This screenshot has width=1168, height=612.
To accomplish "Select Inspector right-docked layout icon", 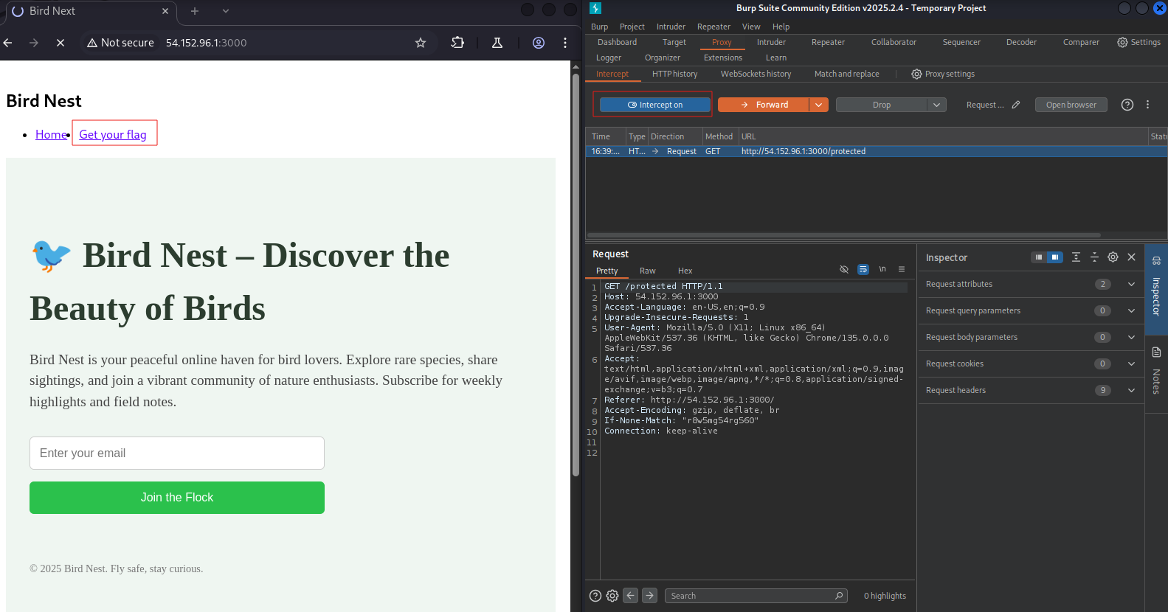I will (1055, 257).
